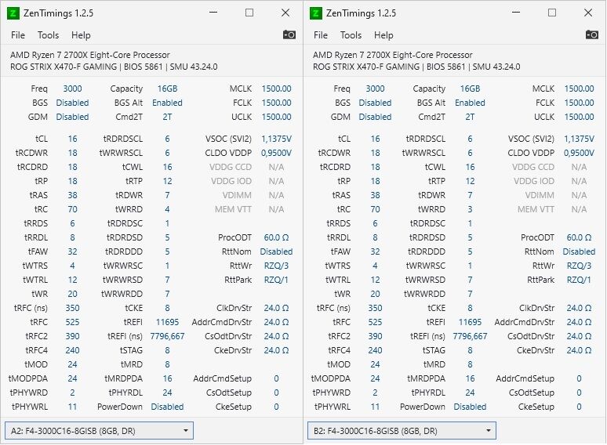Maximize the right ZenTimings window

click(x=552, y=13)
